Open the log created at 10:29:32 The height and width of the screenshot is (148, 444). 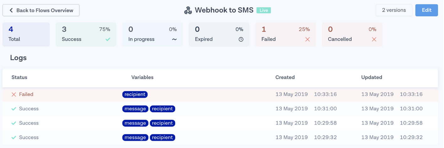[x=220, y=138]
